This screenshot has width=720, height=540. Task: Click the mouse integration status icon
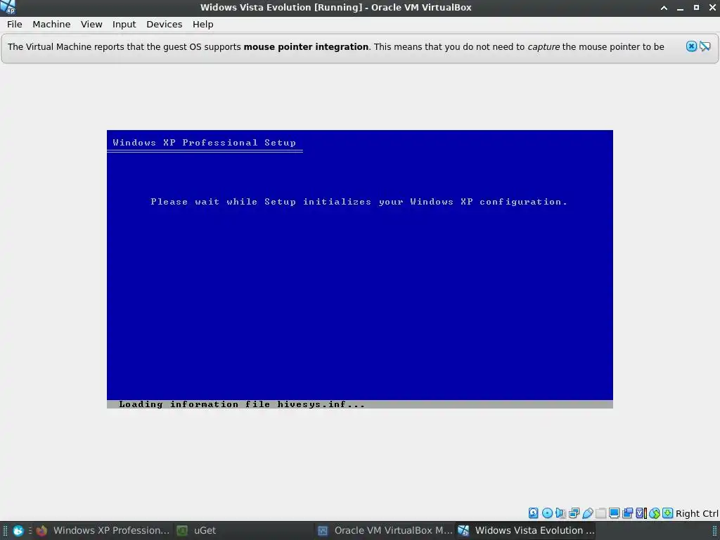tap(655, 513)
